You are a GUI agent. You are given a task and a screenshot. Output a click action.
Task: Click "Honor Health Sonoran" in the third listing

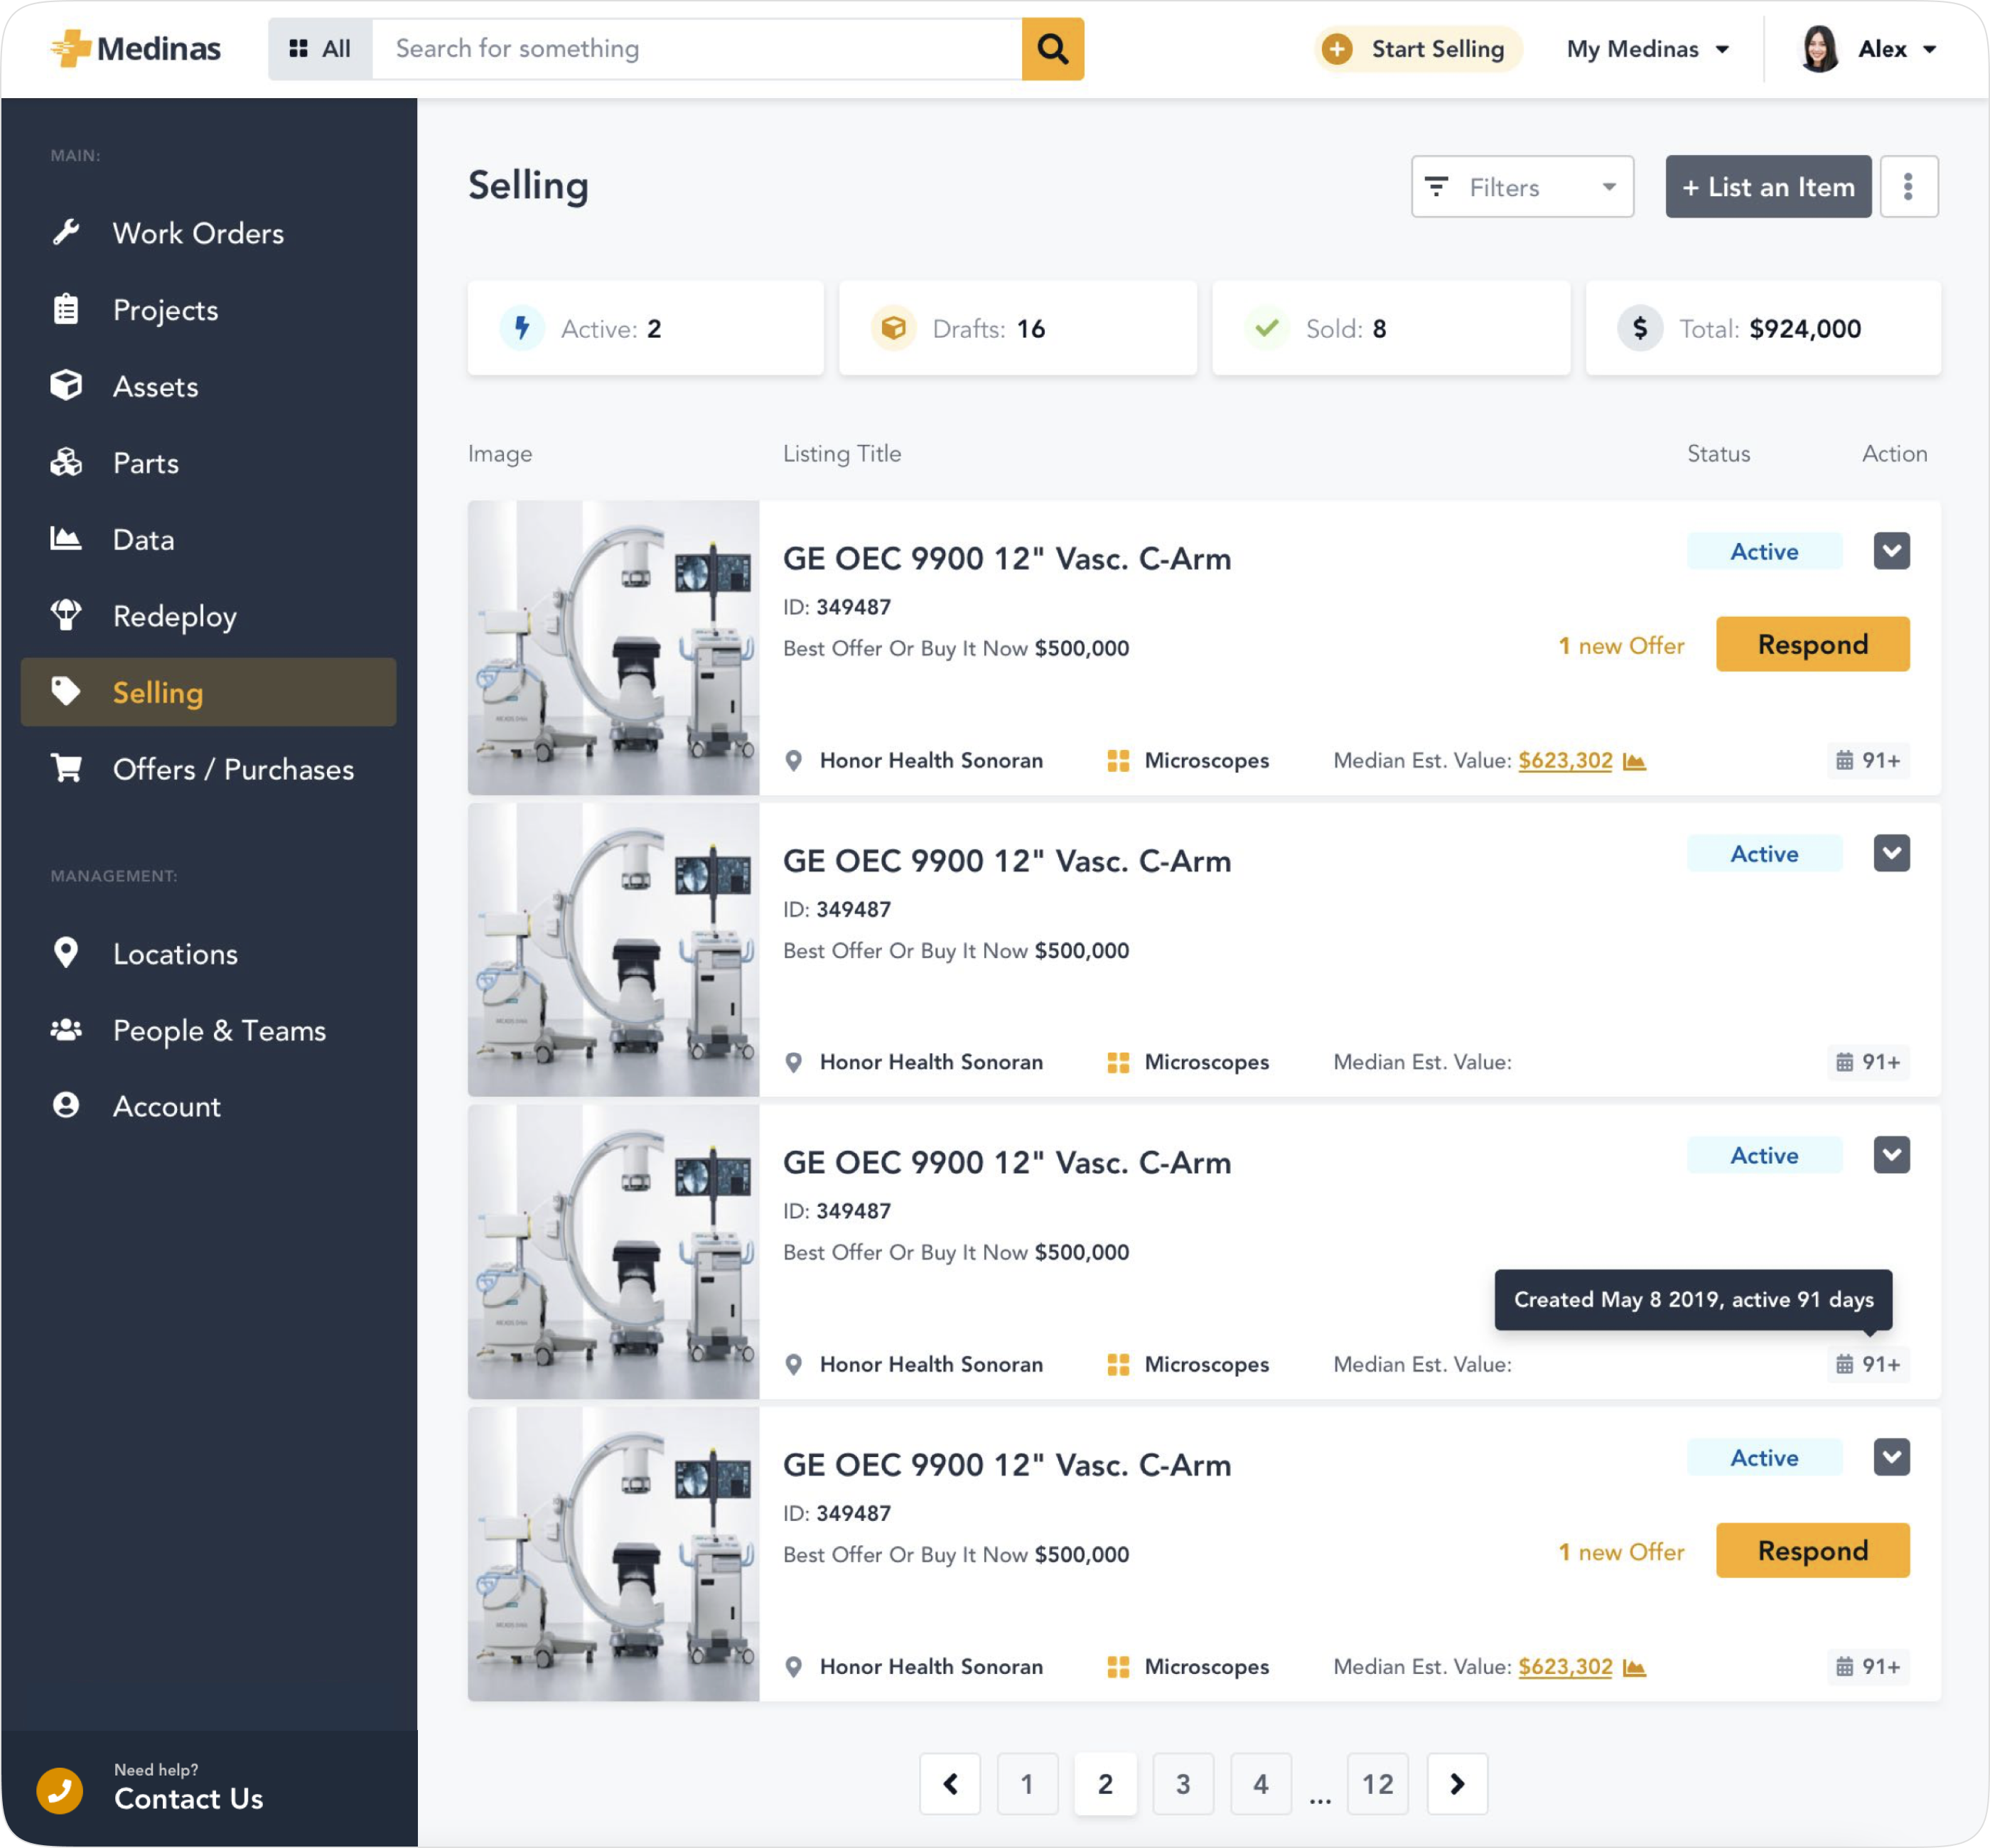(931, 1364)
